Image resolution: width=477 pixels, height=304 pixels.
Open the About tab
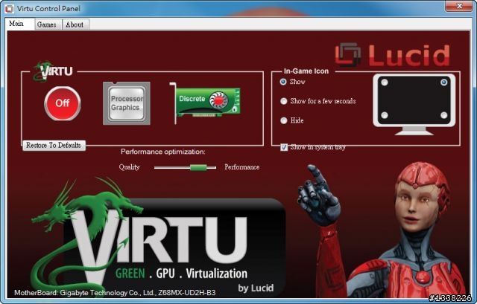tap(75, 25)
